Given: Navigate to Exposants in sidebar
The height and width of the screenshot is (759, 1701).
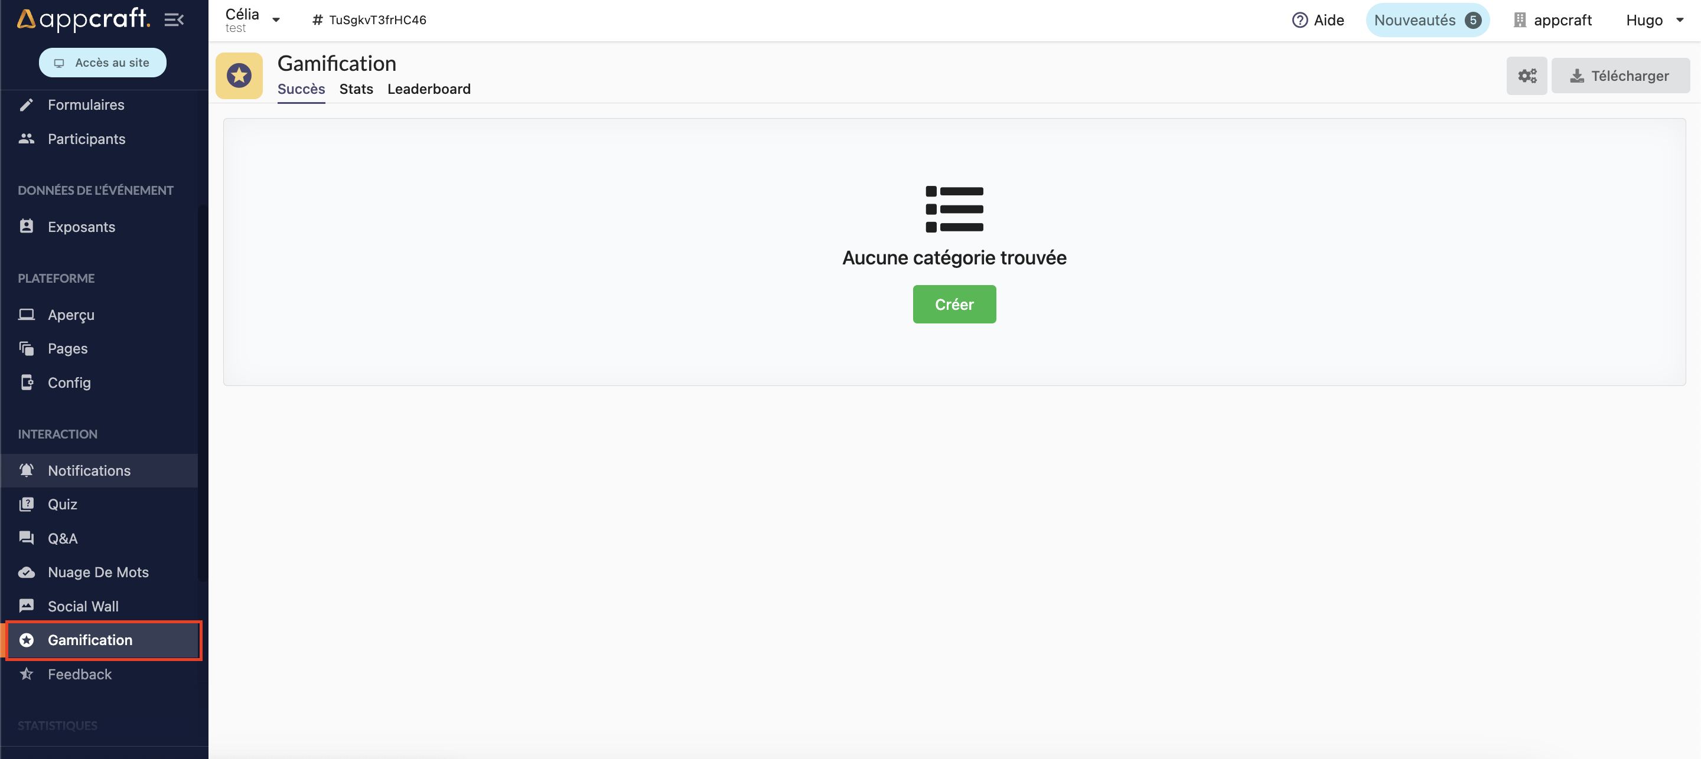Looking at the screenshot, I should tap(80, 227).
